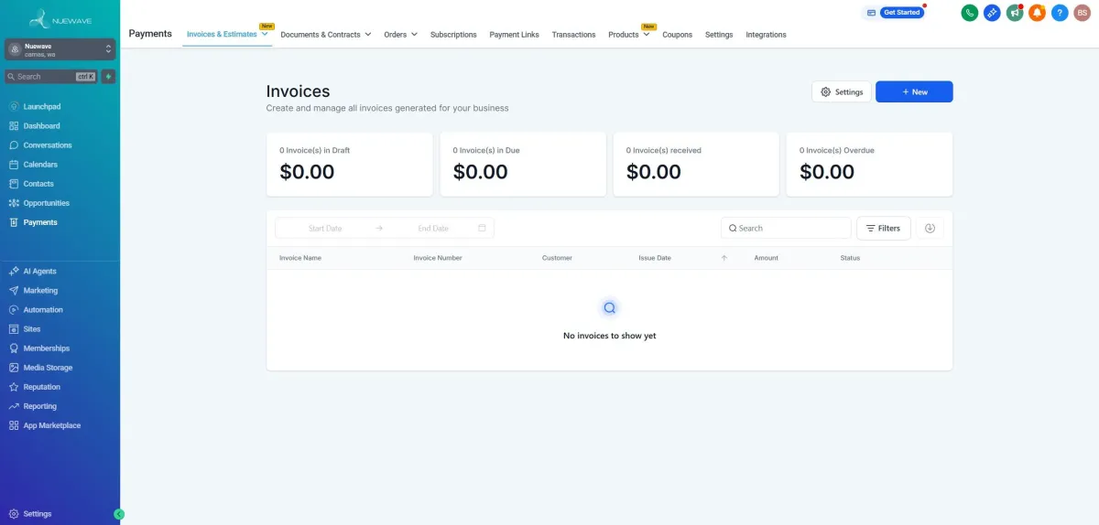The height and width of the screenshot is (525, 1099).
Task: Click the download invoices icon
Action: [930, 228]
